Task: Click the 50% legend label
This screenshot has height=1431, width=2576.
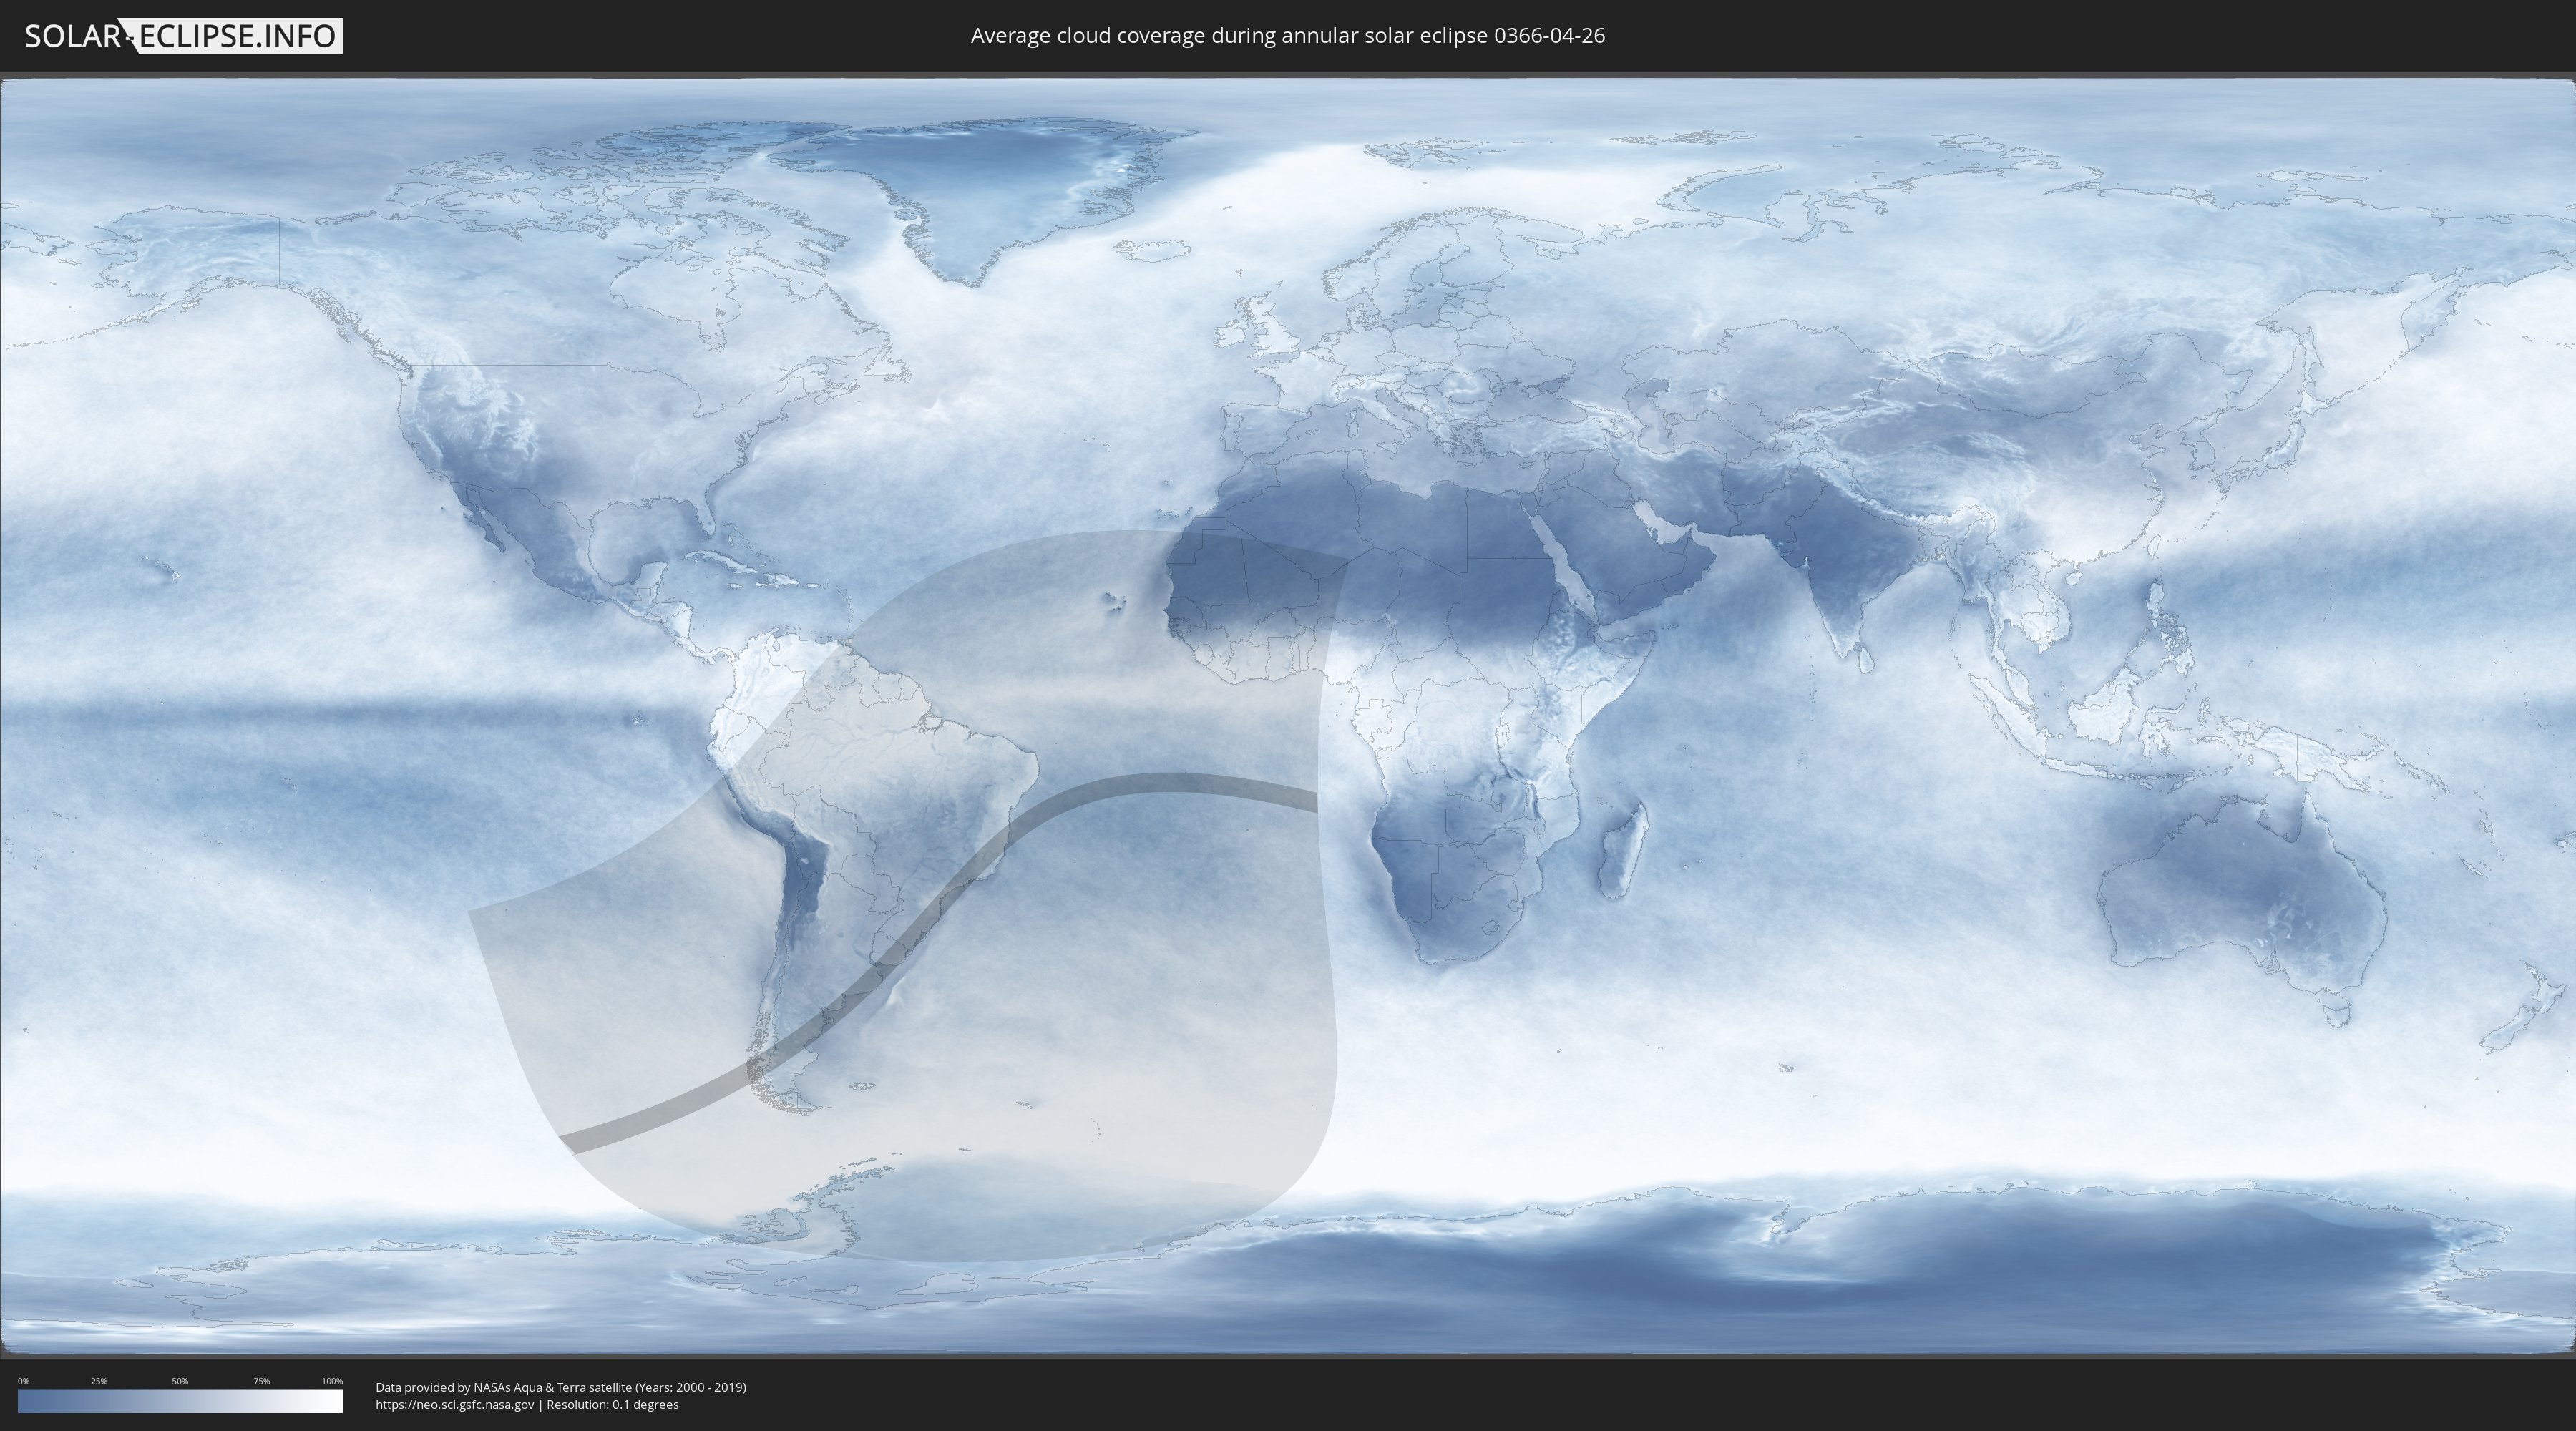Action: pyautogui.click(x=180, y=1381)
